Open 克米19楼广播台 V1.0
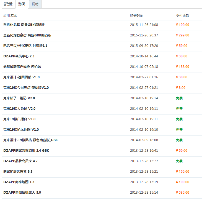 19,119
